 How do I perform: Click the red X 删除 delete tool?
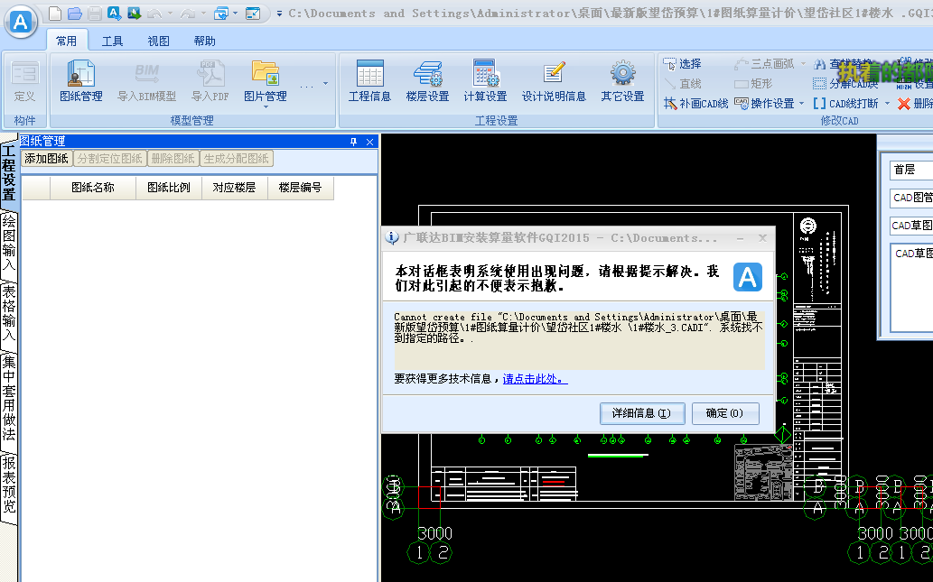click(915, 104)
